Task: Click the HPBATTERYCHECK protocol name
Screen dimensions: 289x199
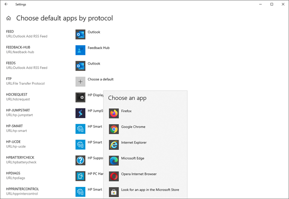Action: (20, 158)
